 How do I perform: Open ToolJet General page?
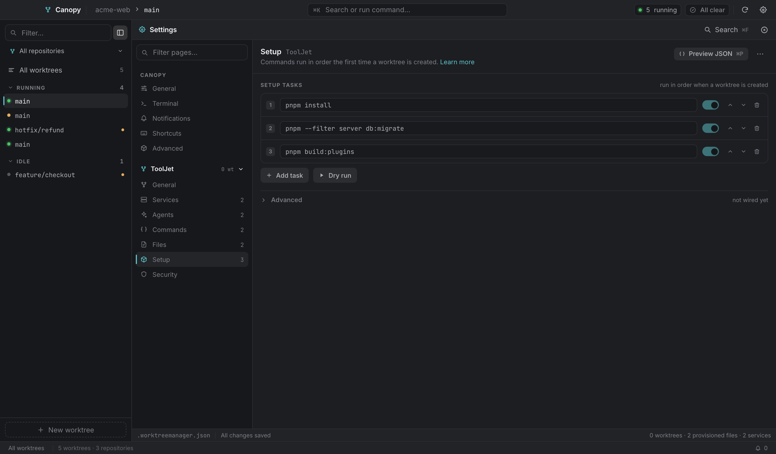click(192, 185)
